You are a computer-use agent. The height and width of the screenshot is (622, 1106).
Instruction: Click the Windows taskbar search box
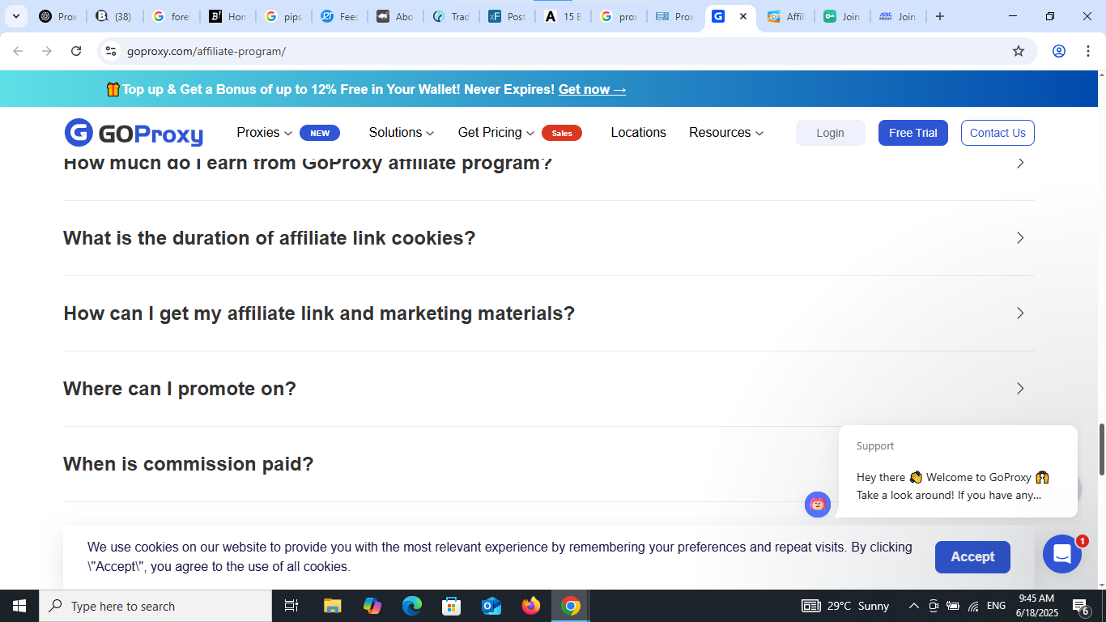[x=155, y=606]
